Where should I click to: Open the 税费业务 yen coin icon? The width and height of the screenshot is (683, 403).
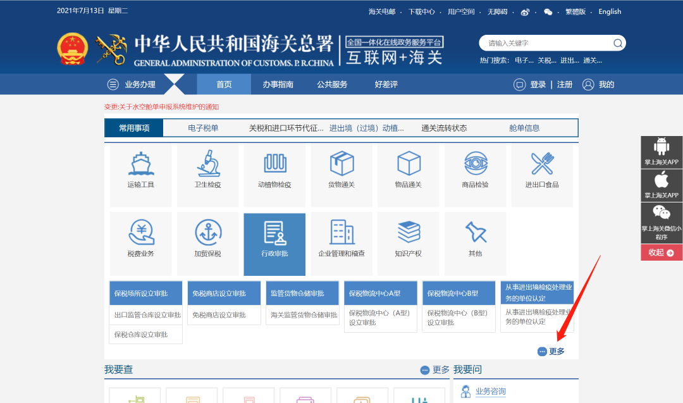tap(141, 232)
